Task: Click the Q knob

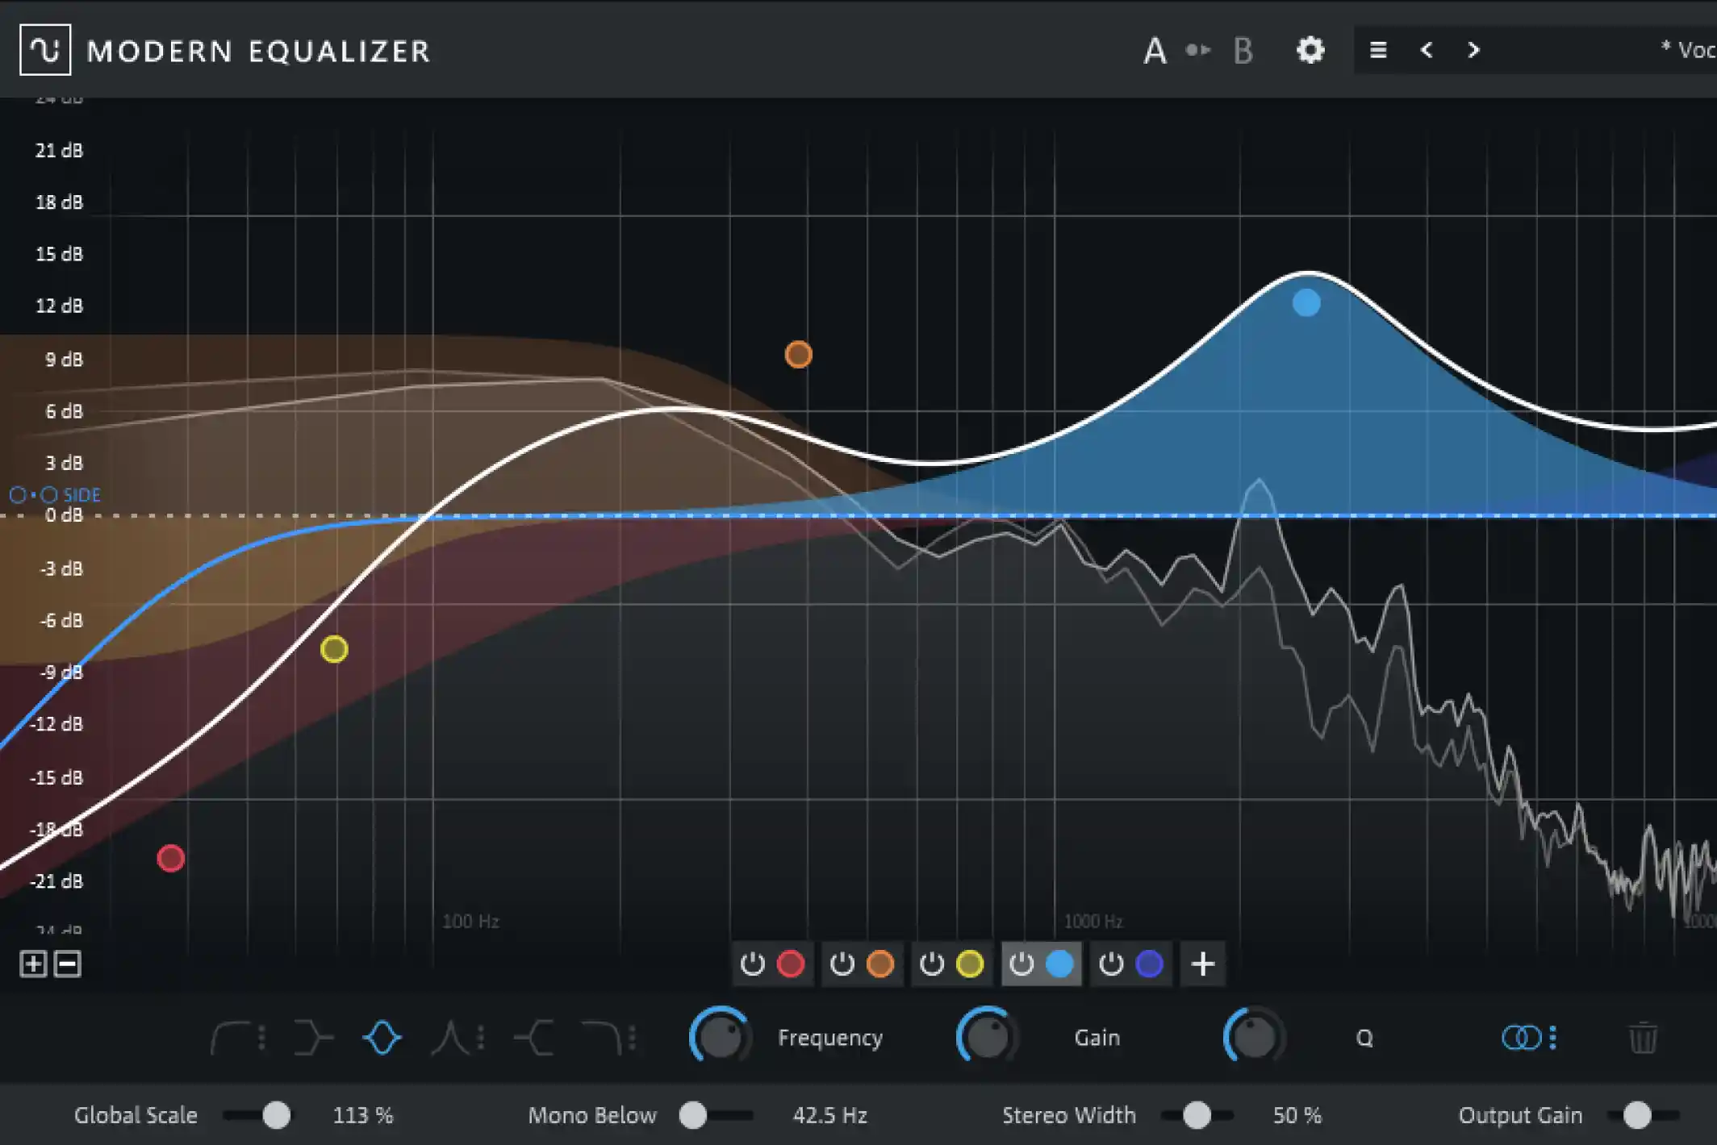Action: point(1254,1036)
